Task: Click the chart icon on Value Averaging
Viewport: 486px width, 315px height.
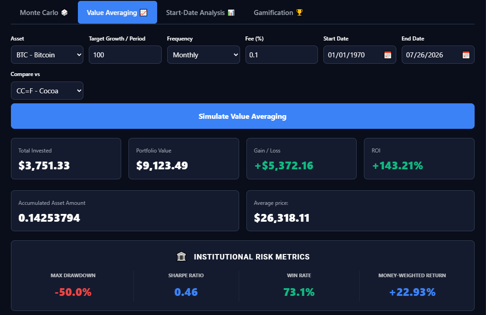Action: pyautogui.click(x=143, y=13)
